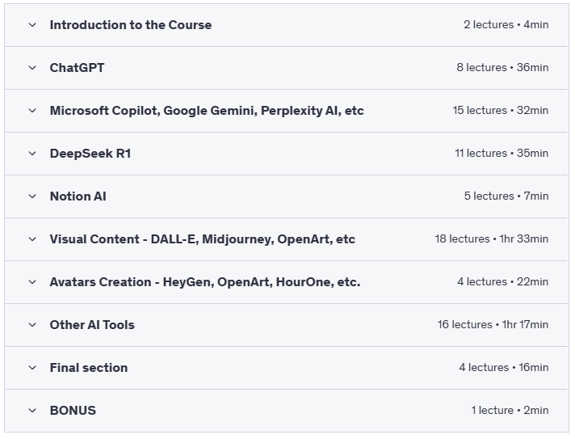The image size is (575, 439).
Task: Click the BONUS section title
Action: click(73, 411)
